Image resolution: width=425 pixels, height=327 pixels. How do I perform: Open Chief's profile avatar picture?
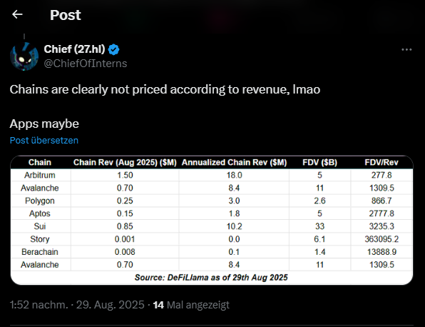coord(24,56)
